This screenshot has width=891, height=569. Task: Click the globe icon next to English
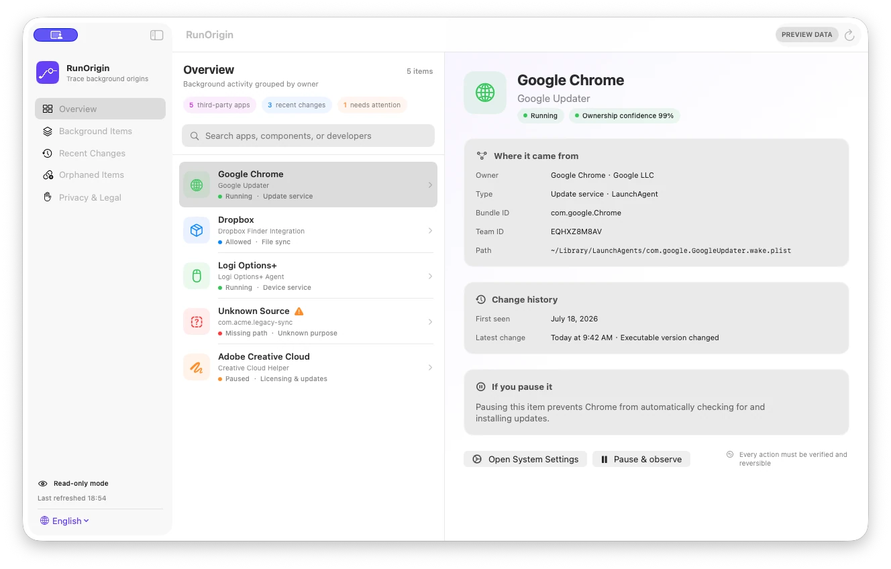coord(44,521)
